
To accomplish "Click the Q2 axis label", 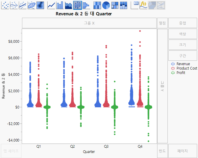I will pyautogui.click(x=73, y=147).
